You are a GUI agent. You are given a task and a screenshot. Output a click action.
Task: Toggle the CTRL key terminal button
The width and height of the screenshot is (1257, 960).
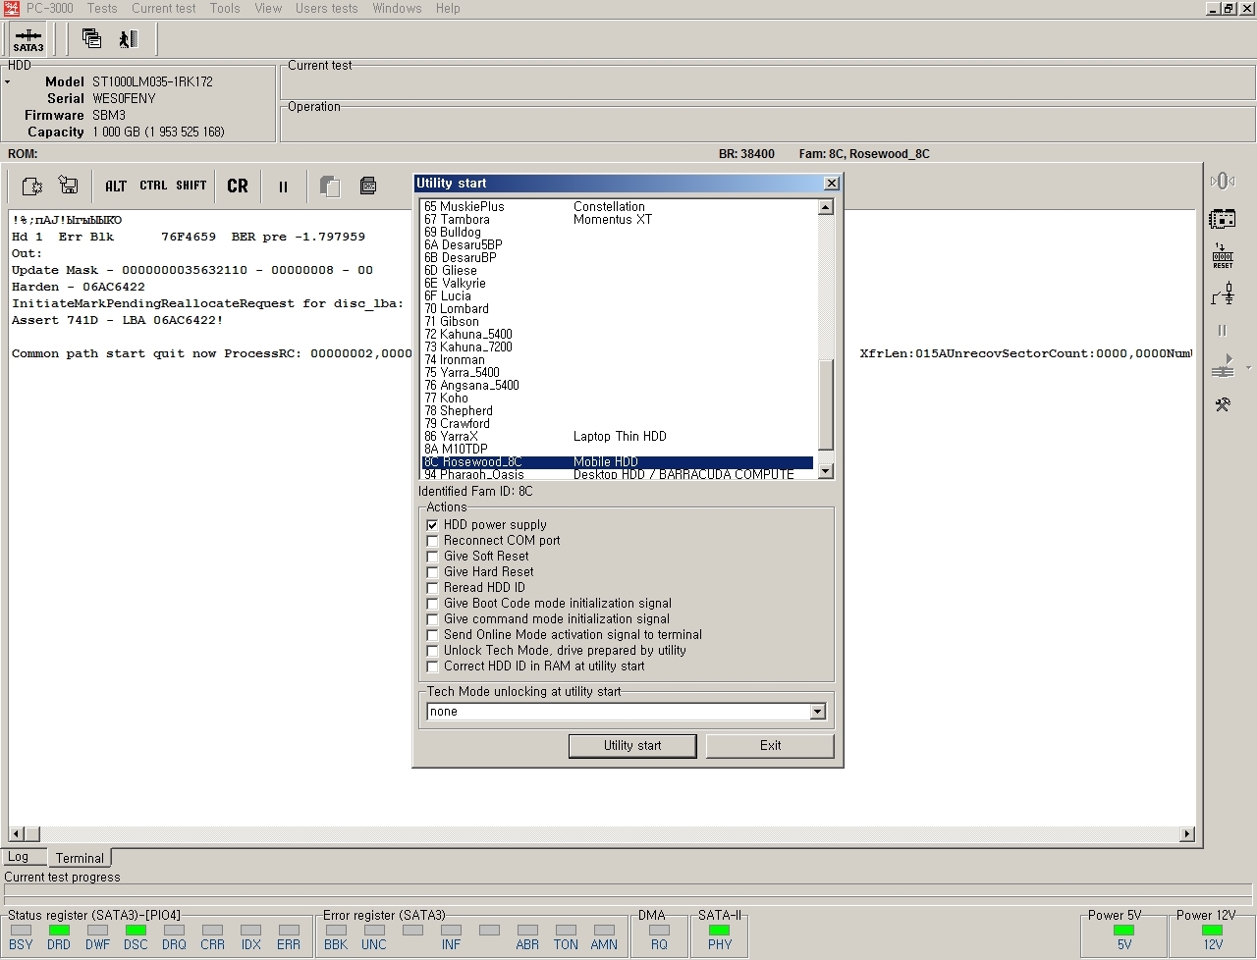coord(153,186)
